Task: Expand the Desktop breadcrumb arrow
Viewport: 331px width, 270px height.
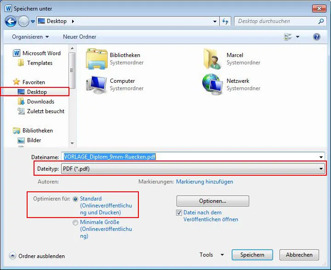Action: point(73,21)
